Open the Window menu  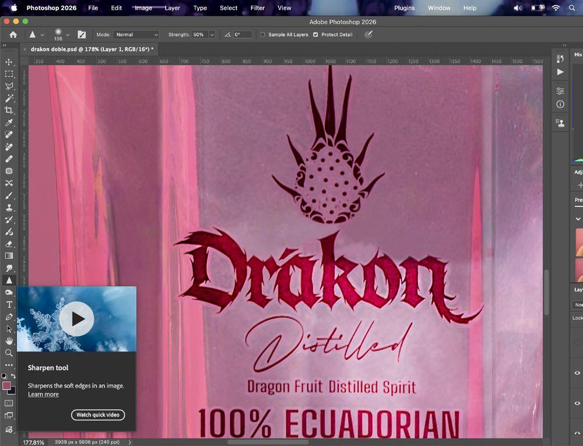coord(439,8)
